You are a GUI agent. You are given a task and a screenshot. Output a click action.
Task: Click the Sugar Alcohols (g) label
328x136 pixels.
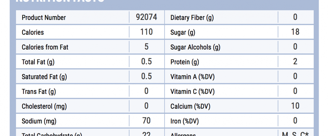(195, 47)
